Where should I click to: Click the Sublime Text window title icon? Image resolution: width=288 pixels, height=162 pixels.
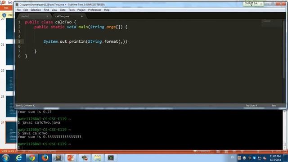click(17, 4)
